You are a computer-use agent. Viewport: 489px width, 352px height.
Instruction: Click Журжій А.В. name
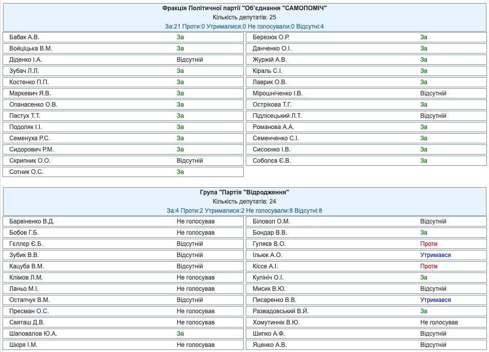[x=270, y=60]
